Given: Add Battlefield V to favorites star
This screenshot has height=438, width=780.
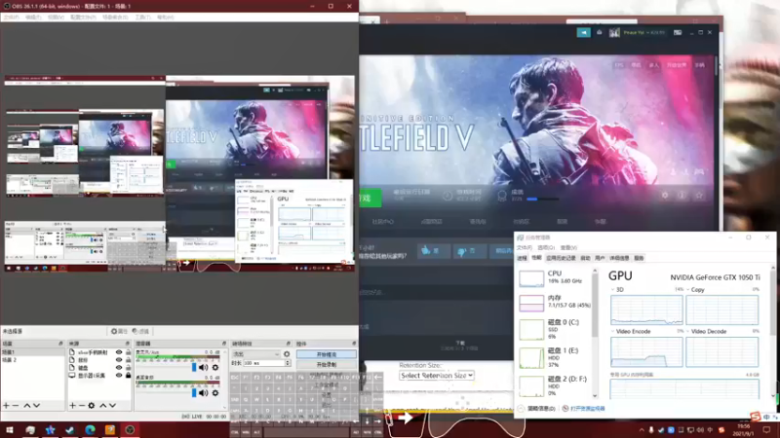Looking at the screenshot, I should coord(699,196).
